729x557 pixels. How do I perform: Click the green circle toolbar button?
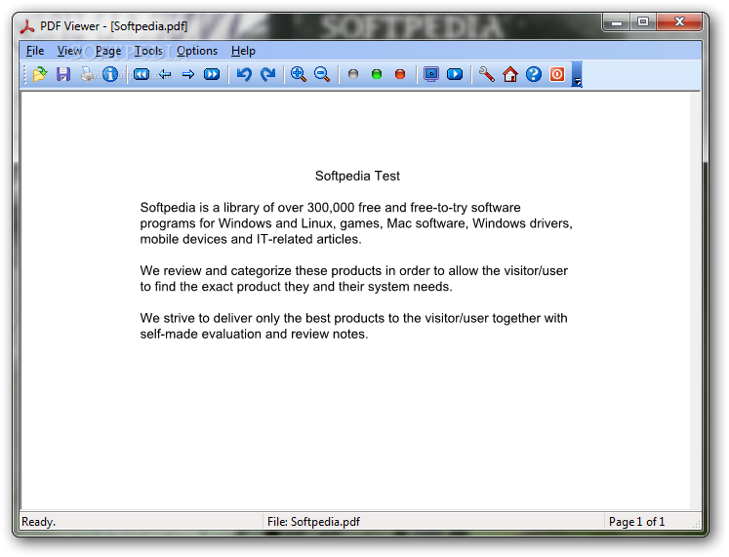(x=377, y=74)
